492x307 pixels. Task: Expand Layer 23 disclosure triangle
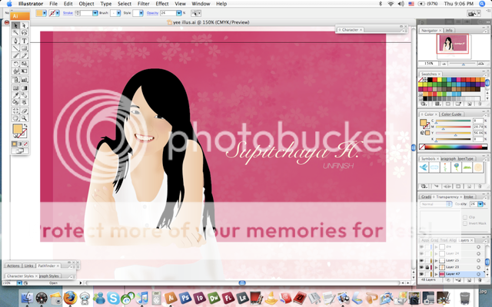pyautogui.click(x=436, y=267)
